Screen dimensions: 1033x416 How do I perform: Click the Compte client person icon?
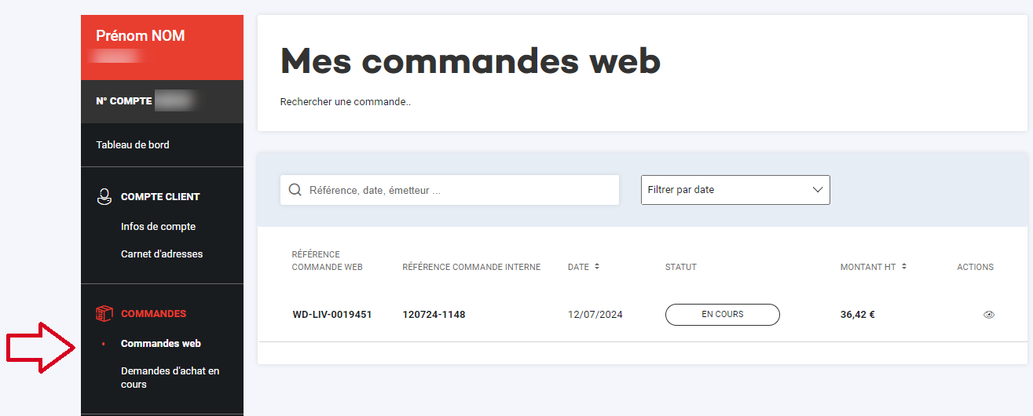tap(104, 197)
